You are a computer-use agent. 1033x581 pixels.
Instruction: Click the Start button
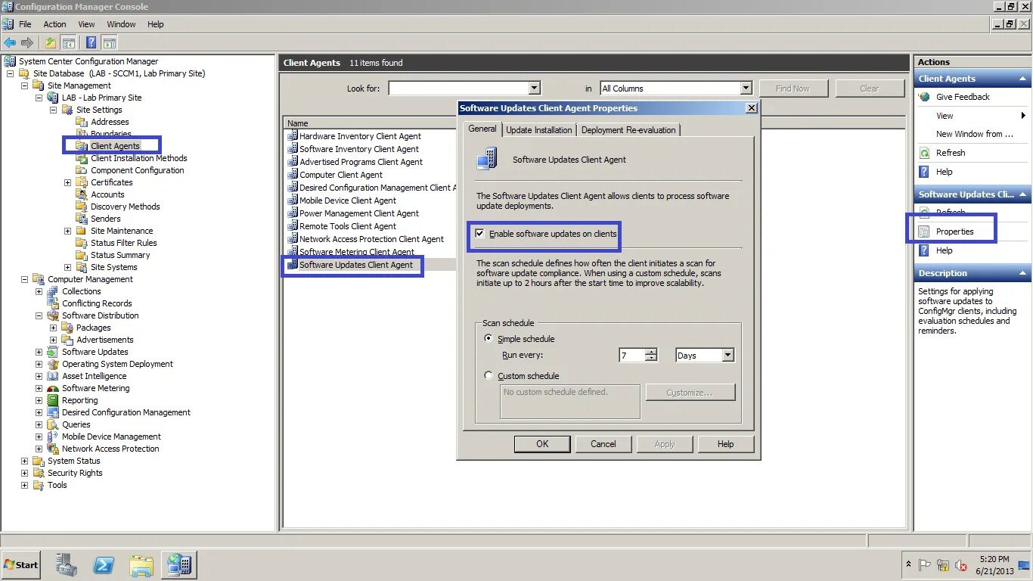point(21,565)
